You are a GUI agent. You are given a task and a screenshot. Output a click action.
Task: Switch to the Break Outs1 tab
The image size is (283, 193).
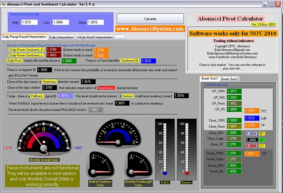(x=210, y=78)
